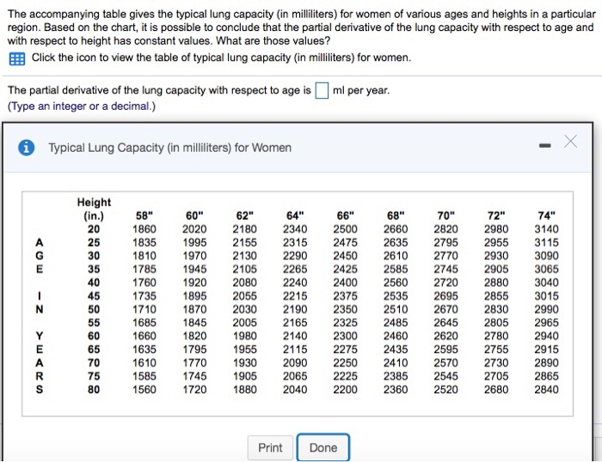Click the cell value 2840

click(546, 390)
